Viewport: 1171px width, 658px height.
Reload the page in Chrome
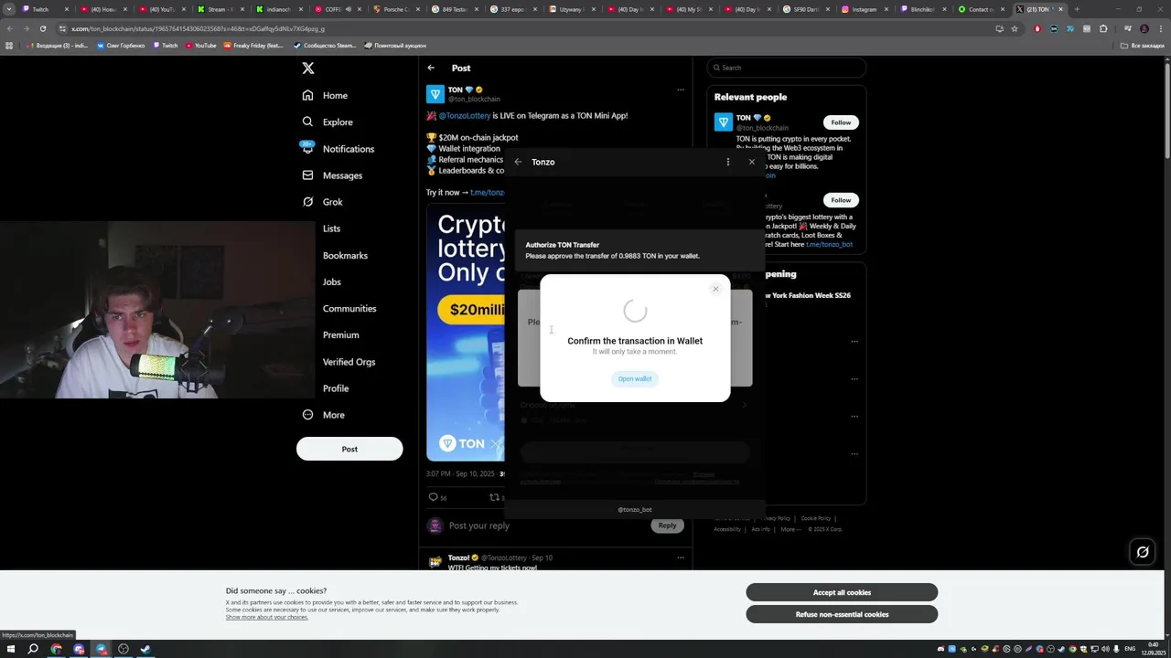click(42, 28)
